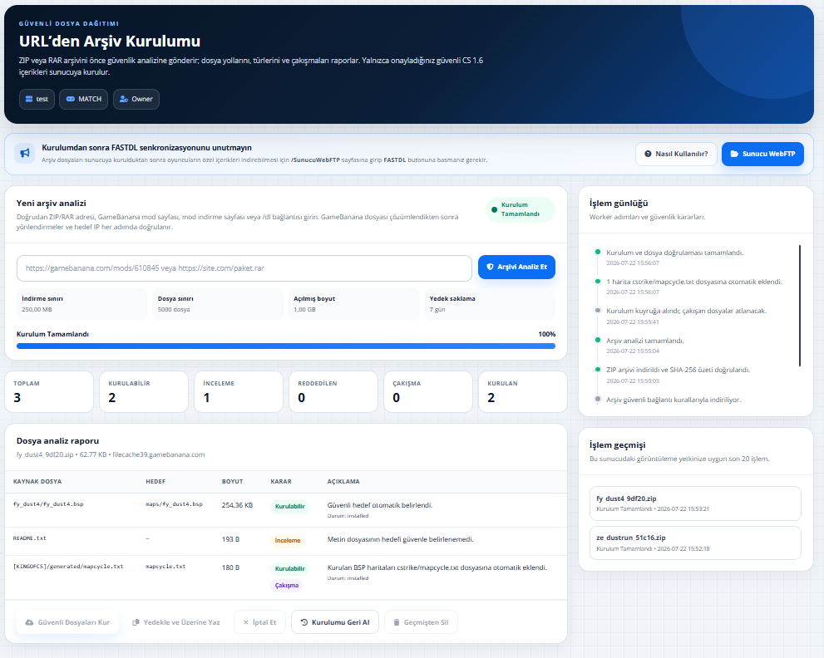Click the server icon in test badge

coord(29,99)
